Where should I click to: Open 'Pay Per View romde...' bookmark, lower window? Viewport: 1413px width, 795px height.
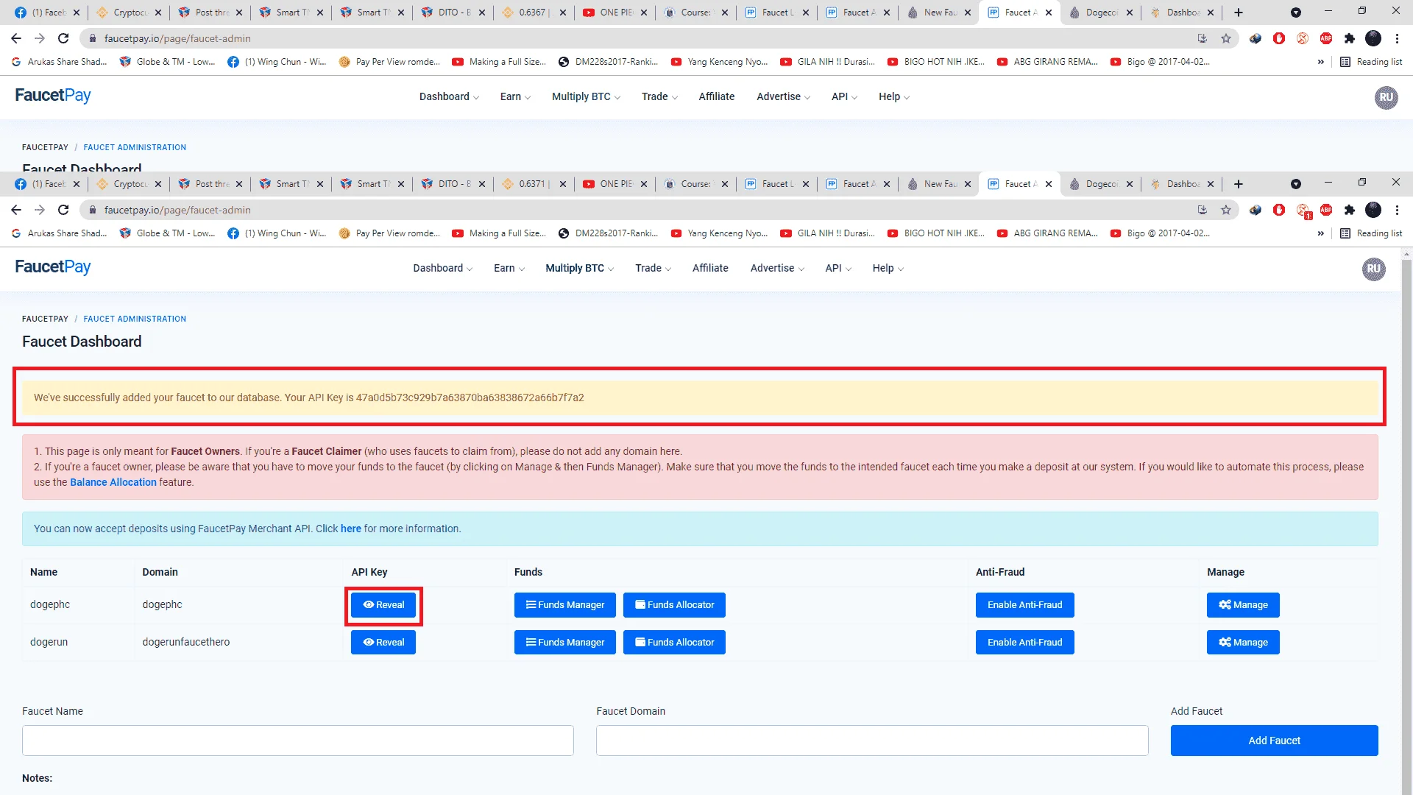pyautogui.click(x=390, y=233)
